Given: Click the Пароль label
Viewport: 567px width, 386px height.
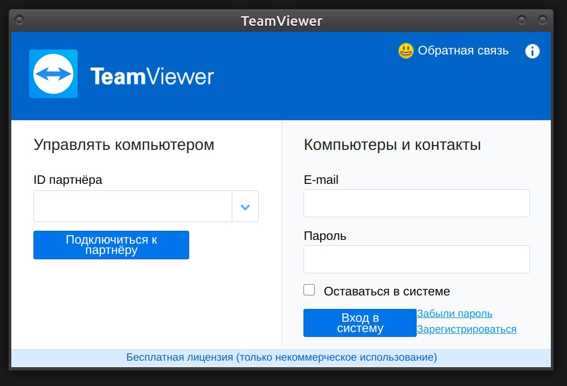Looking at the screenshot, I should [x=325, y=236].
